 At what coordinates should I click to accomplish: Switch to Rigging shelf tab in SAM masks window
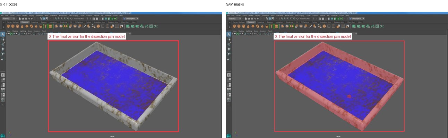point(269,22)
